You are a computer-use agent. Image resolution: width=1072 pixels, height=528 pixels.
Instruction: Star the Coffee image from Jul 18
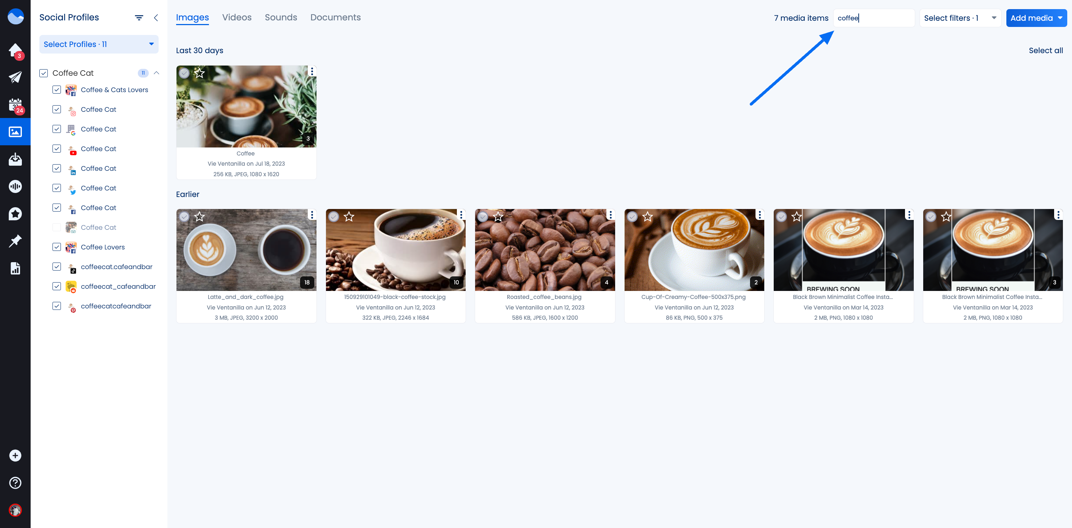tap(200, 73)
